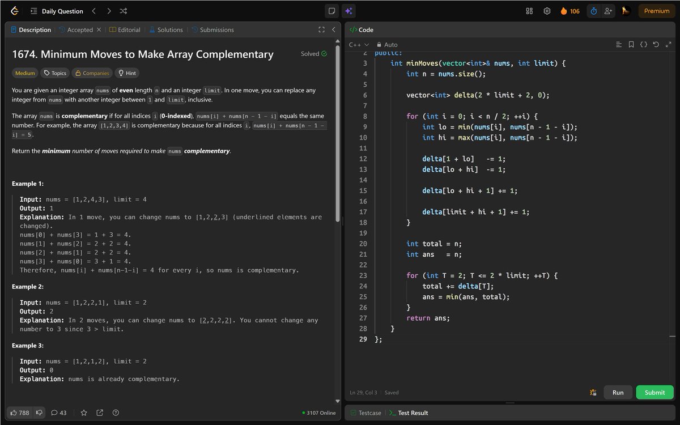
Task: Click the handle between code and testcase panels
Action: click(x=510, y=403)
